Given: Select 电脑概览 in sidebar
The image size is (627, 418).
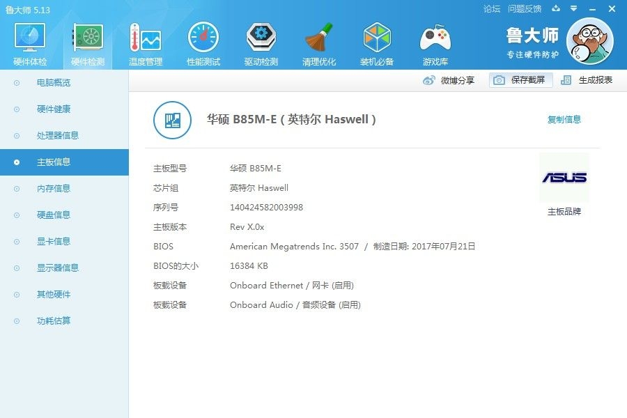Looking at the screenshot, I should point(64,83).
